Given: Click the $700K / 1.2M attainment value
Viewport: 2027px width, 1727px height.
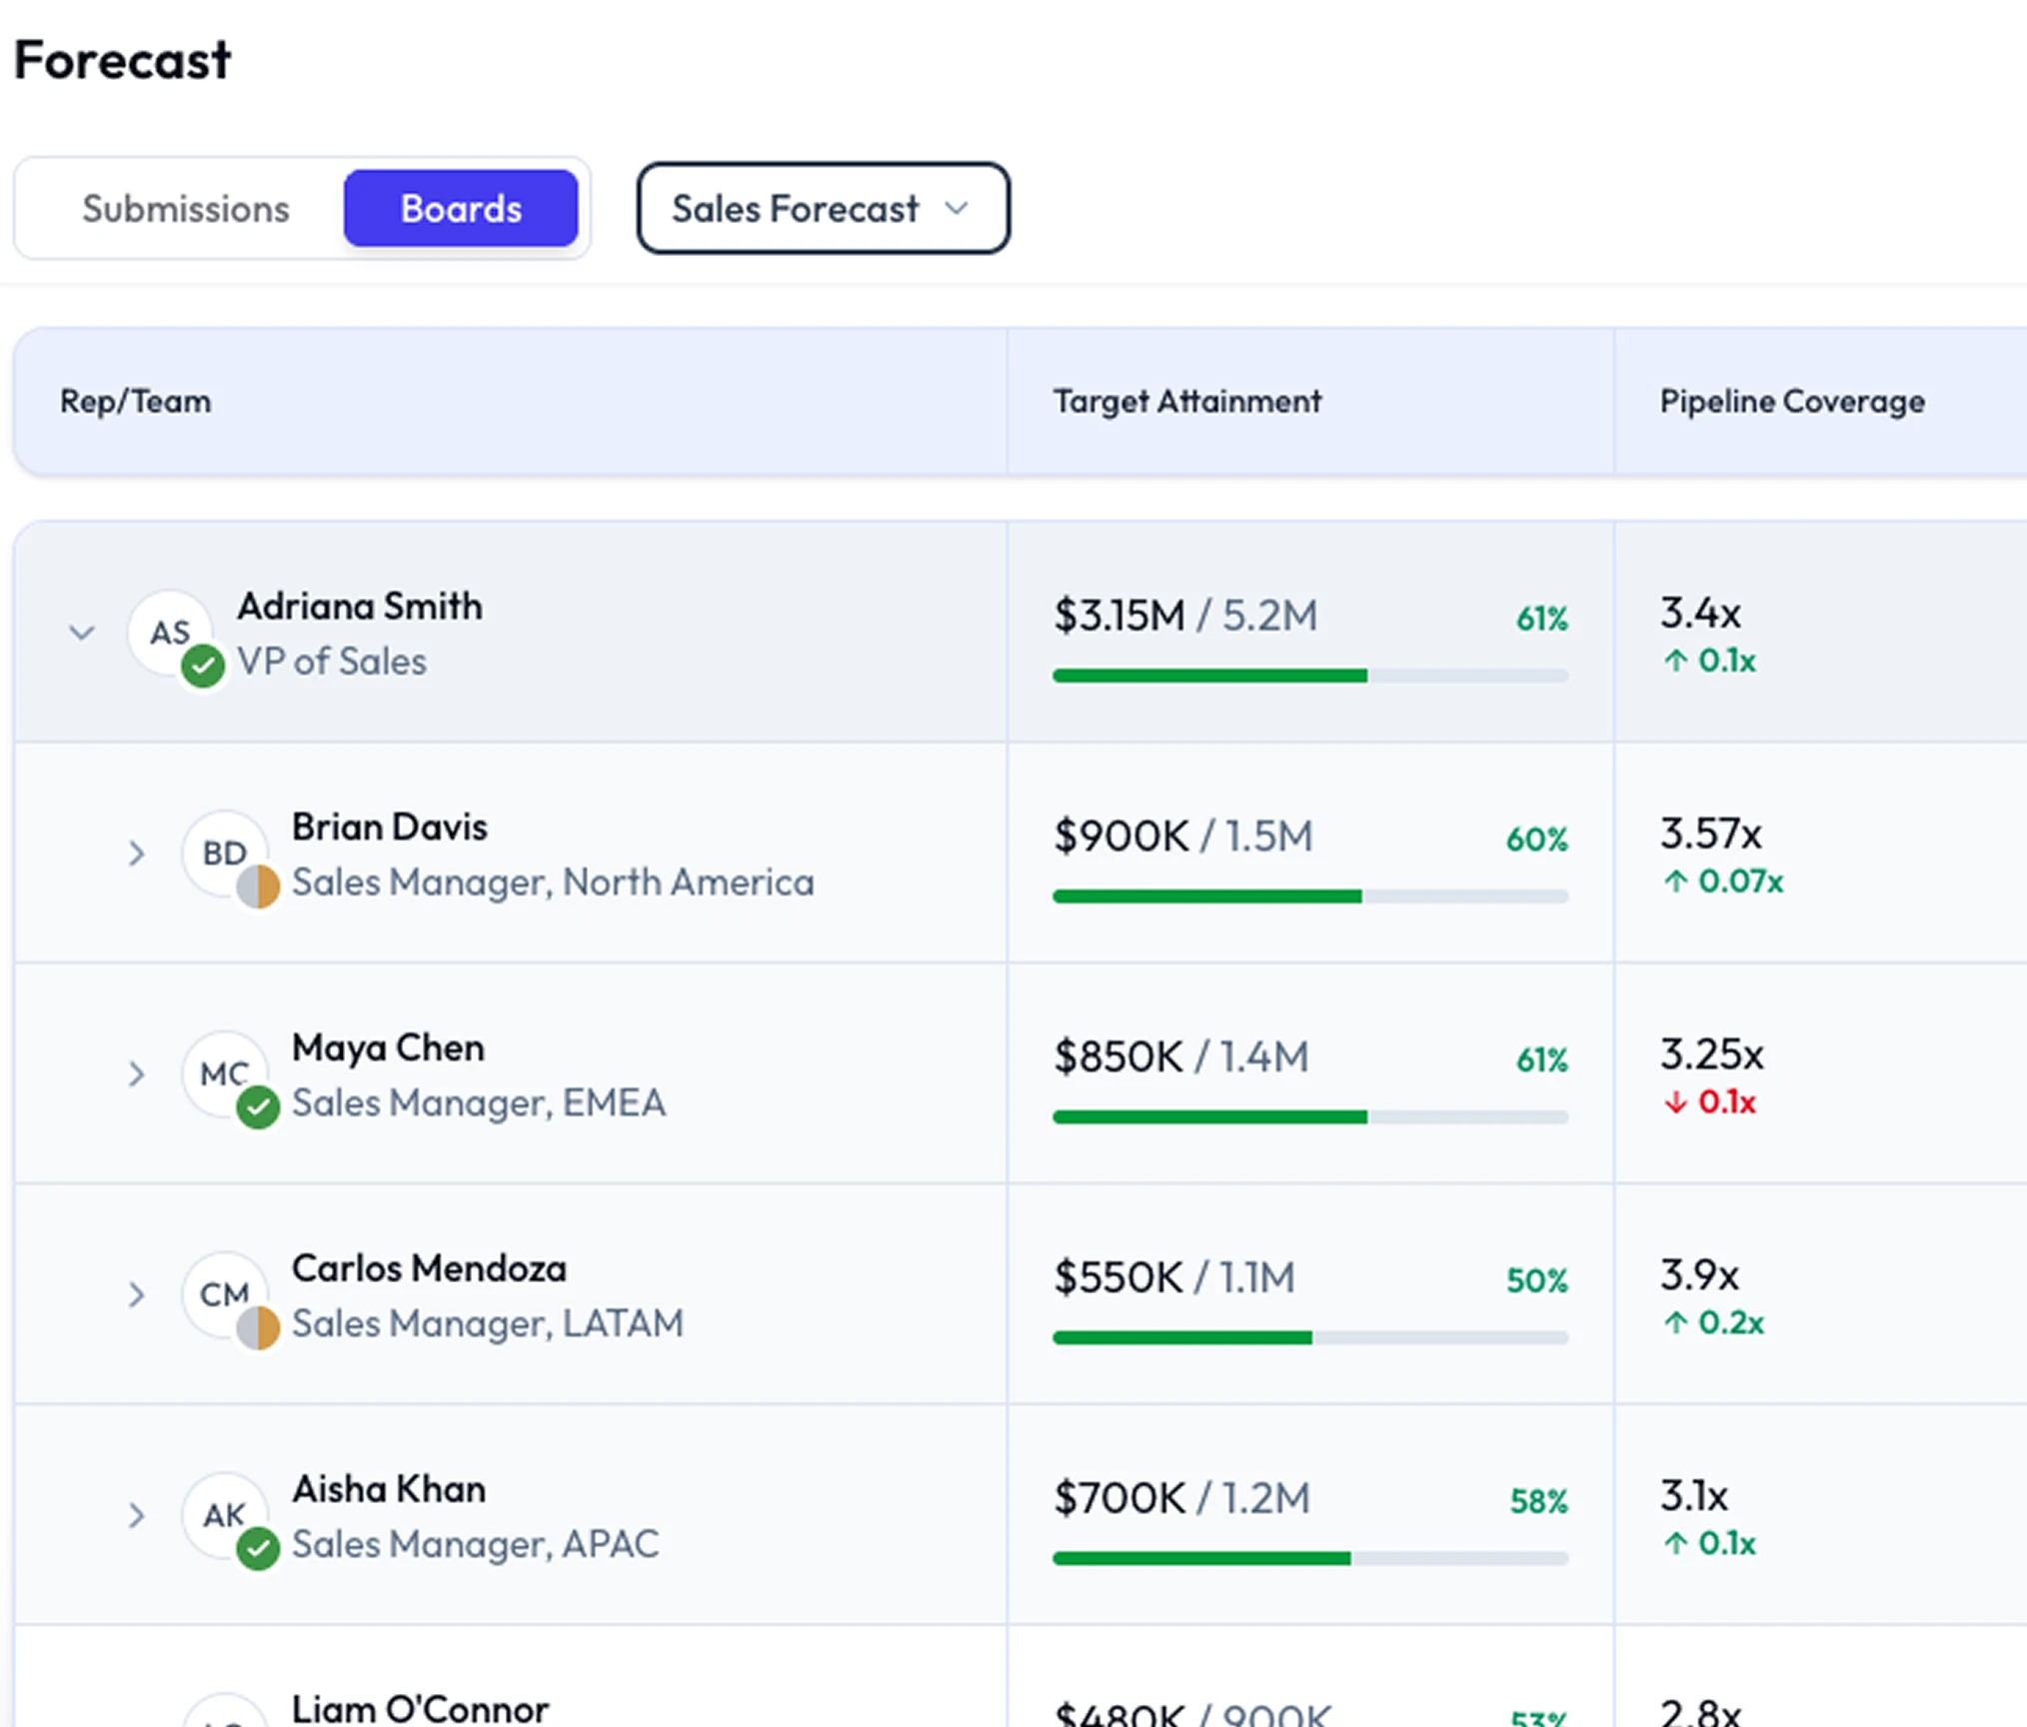Looking at the screenshot, I should pyautogui.click(x=1181, y=1499).
